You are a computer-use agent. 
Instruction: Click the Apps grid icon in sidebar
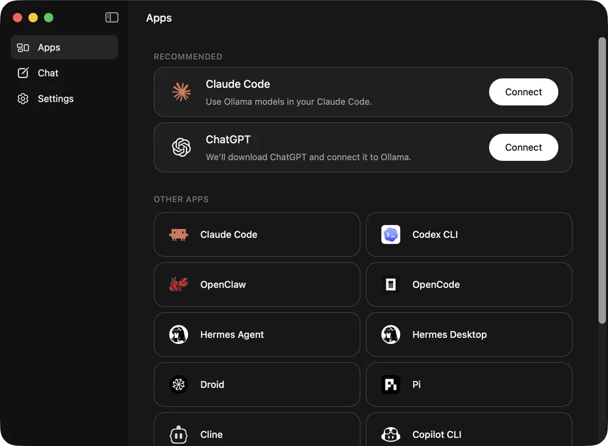23,47
